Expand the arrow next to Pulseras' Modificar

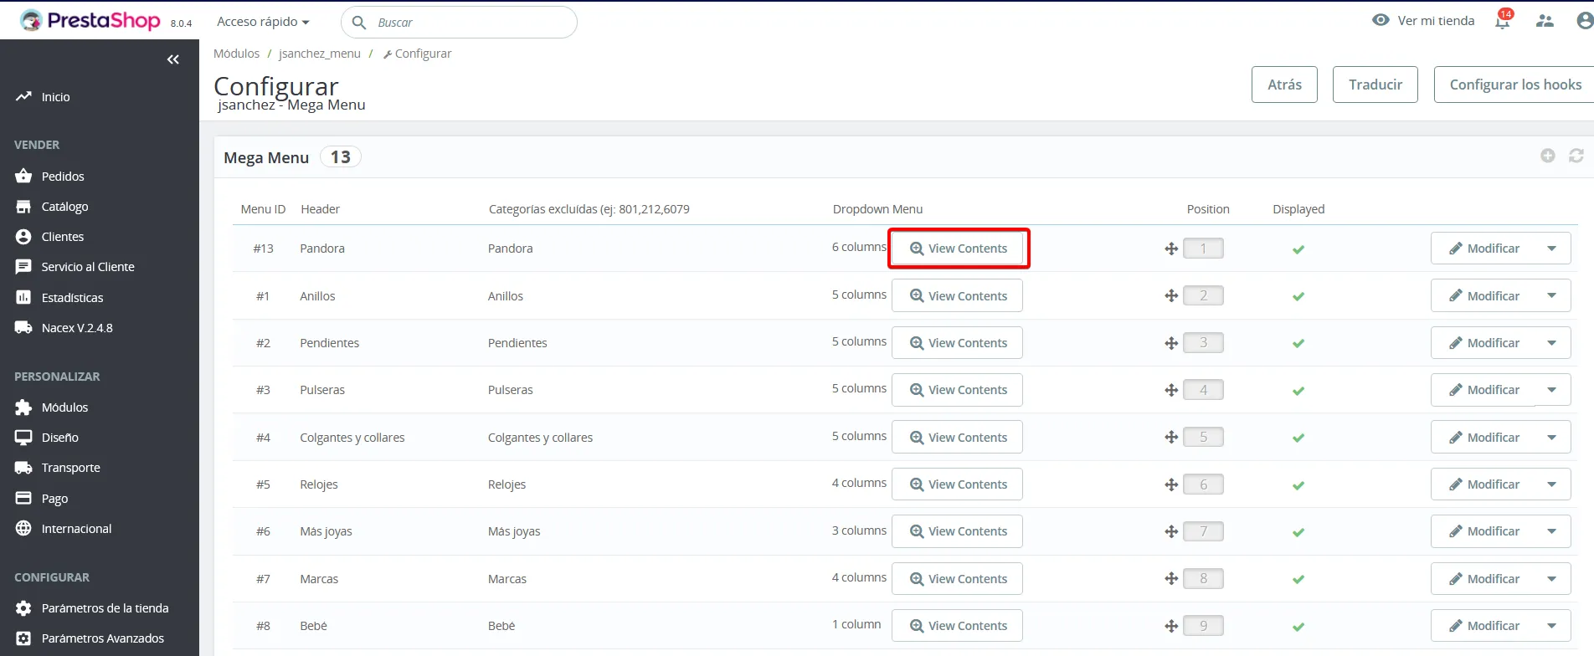click(x=1552, y=390)
